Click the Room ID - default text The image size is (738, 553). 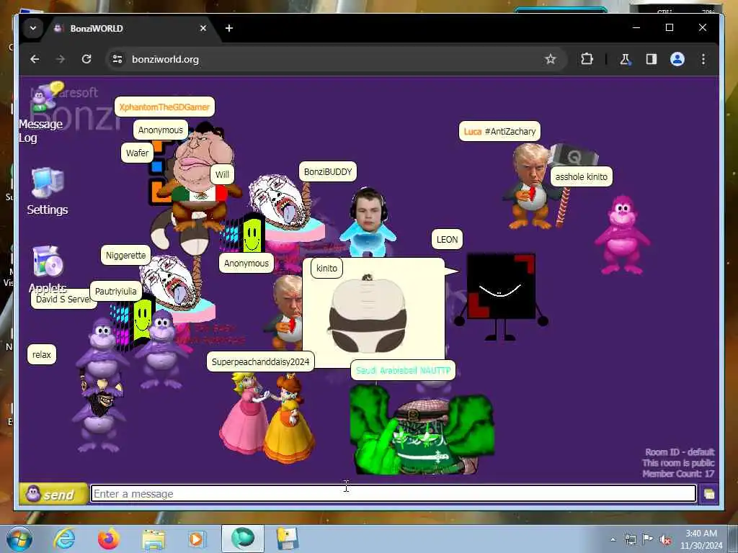tap(680, 452)
